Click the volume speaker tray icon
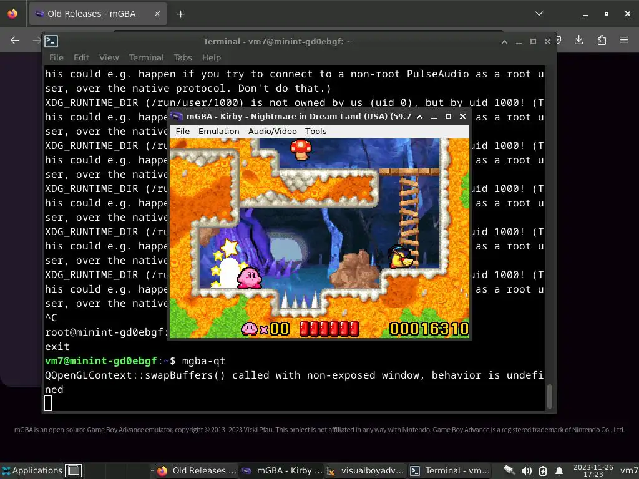This screenshot has height=479, width=639. pyautogui.click(x=526, y=470)
